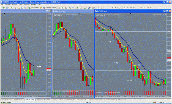Toggle the Navigator panel star-folder icon
The image size is (172, 104).
tap(19, 8)
